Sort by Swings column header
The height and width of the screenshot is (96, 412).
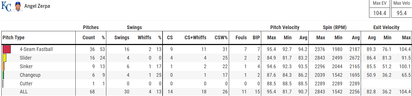pyautogui.click(x=122, y=37)
